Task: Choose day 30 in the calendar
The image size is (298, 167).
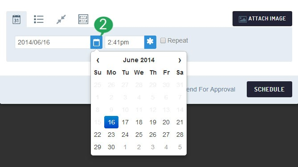Action: click(x=111, y=147)
